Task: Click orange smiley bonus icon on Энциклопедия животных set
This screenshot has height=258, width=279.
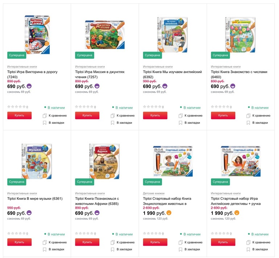Action: (x=169, y=213)
